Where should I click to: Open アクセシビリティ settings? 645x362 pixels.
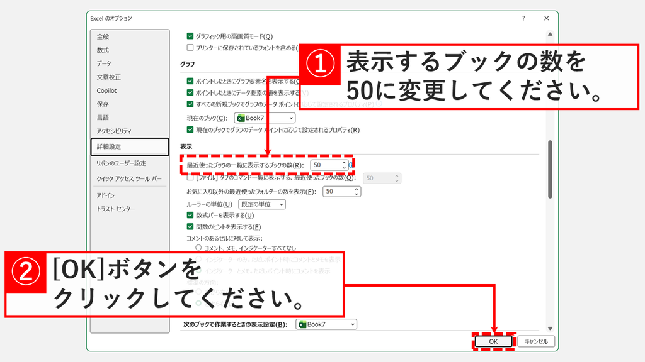[x=114, y=131]
